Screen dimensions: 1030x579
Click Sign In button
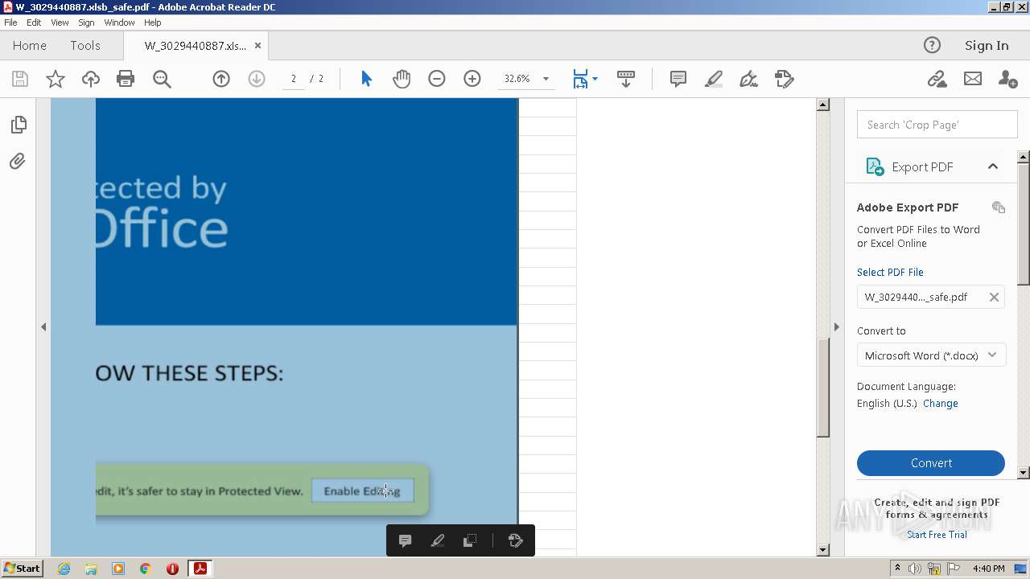coord(987,45)
